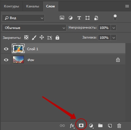The height and width of the screenshot is (130, 131).
Task: Lock all attributes padlock icon
Action: [x=57, y=38]
